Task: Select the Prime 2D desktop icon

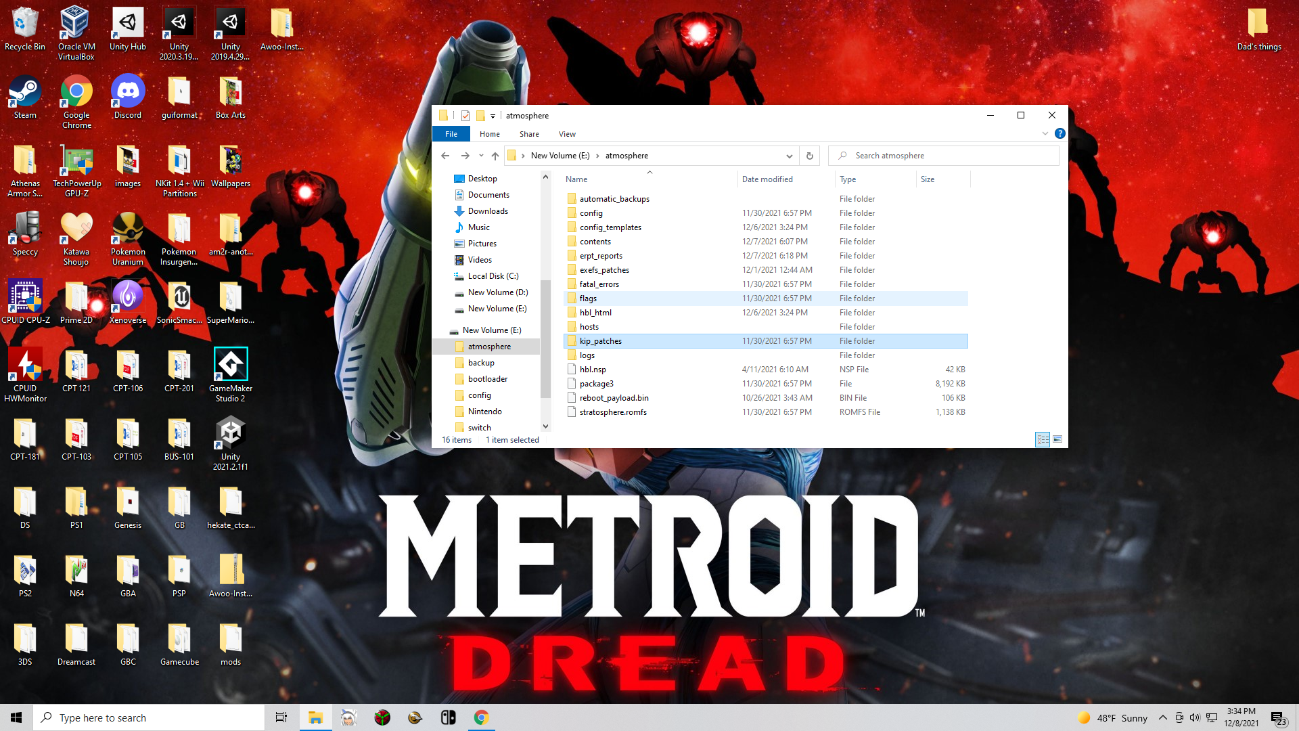Action: pyautogui.click(x=76, y=302)
